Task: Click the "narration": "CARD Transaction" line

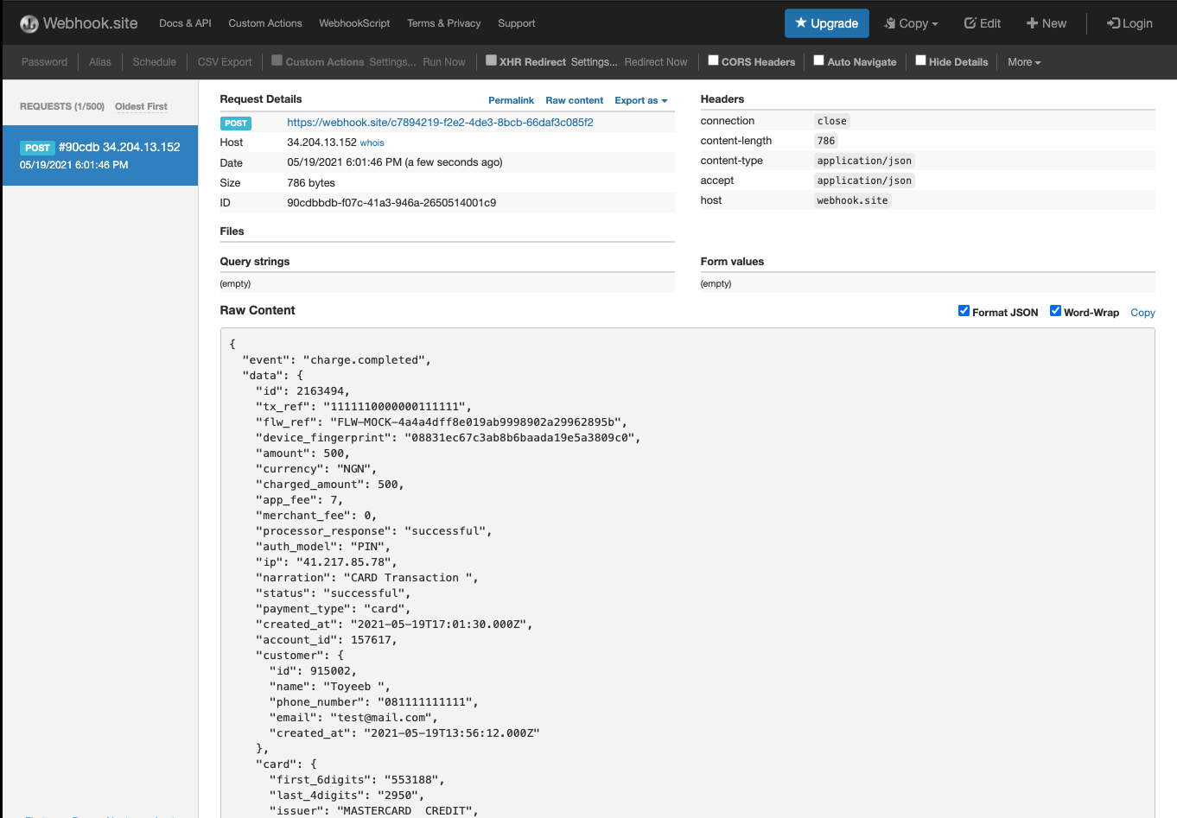Action: pos(366,578)
